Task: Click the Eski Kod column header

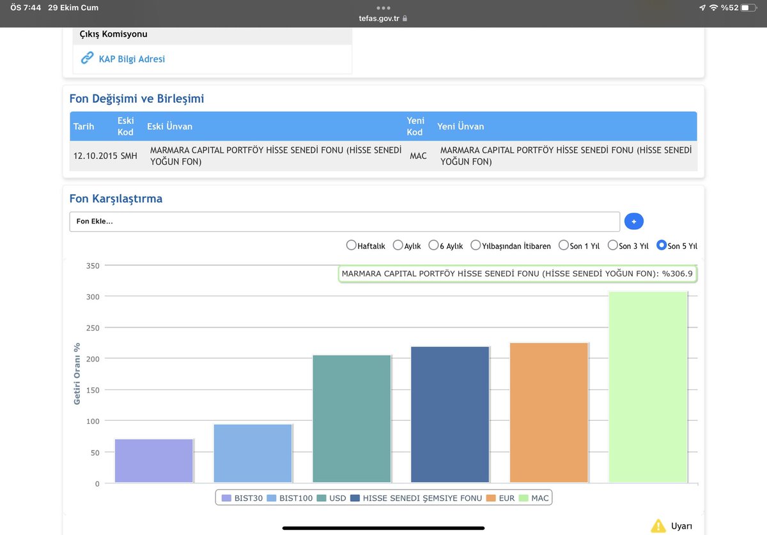Action: coord(125,126)
